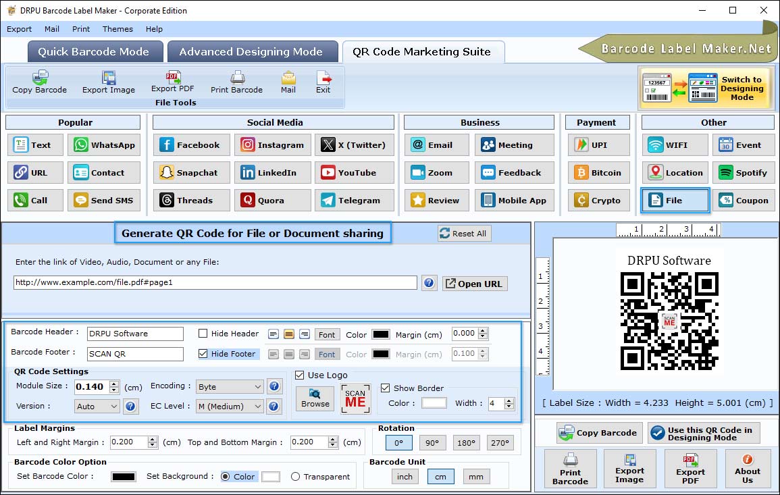Select the Color background radio button

pyautogui.click(x=226, y=477)
